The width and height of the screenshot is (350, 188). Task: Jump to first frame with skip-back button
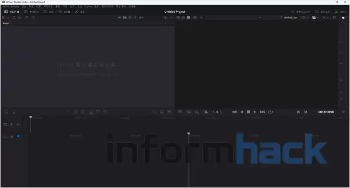coord(234,112)
